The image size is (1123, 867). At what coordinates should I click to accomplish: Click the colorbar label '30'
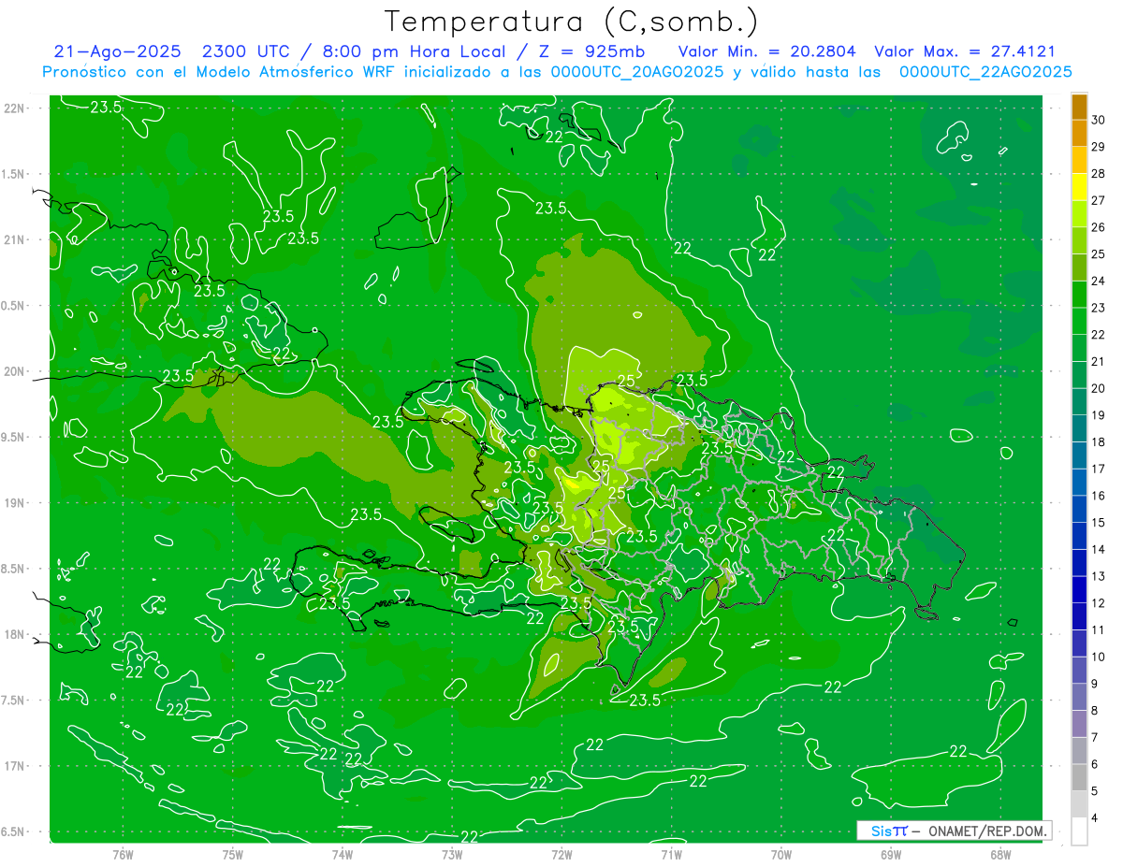pos(1099,120)
